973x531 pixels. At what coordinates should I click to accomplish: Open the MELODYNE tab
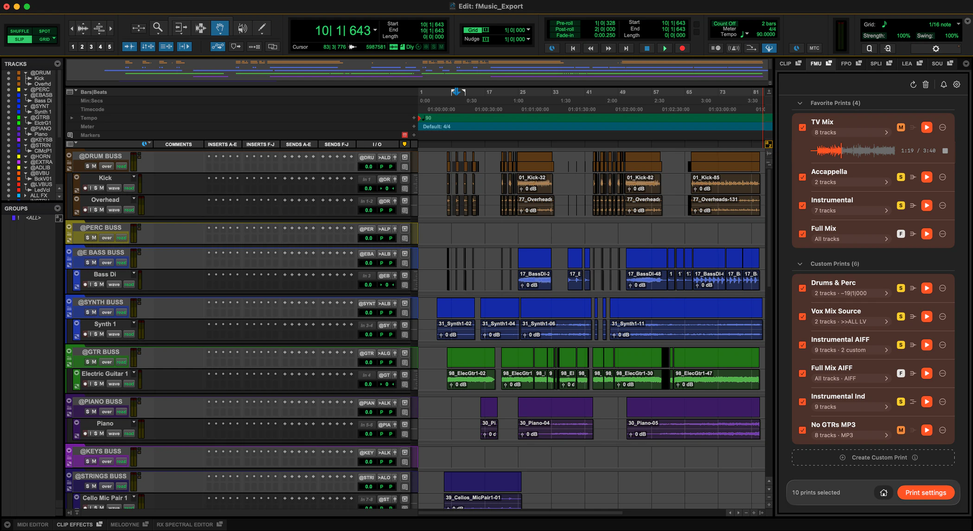(129, 525)
